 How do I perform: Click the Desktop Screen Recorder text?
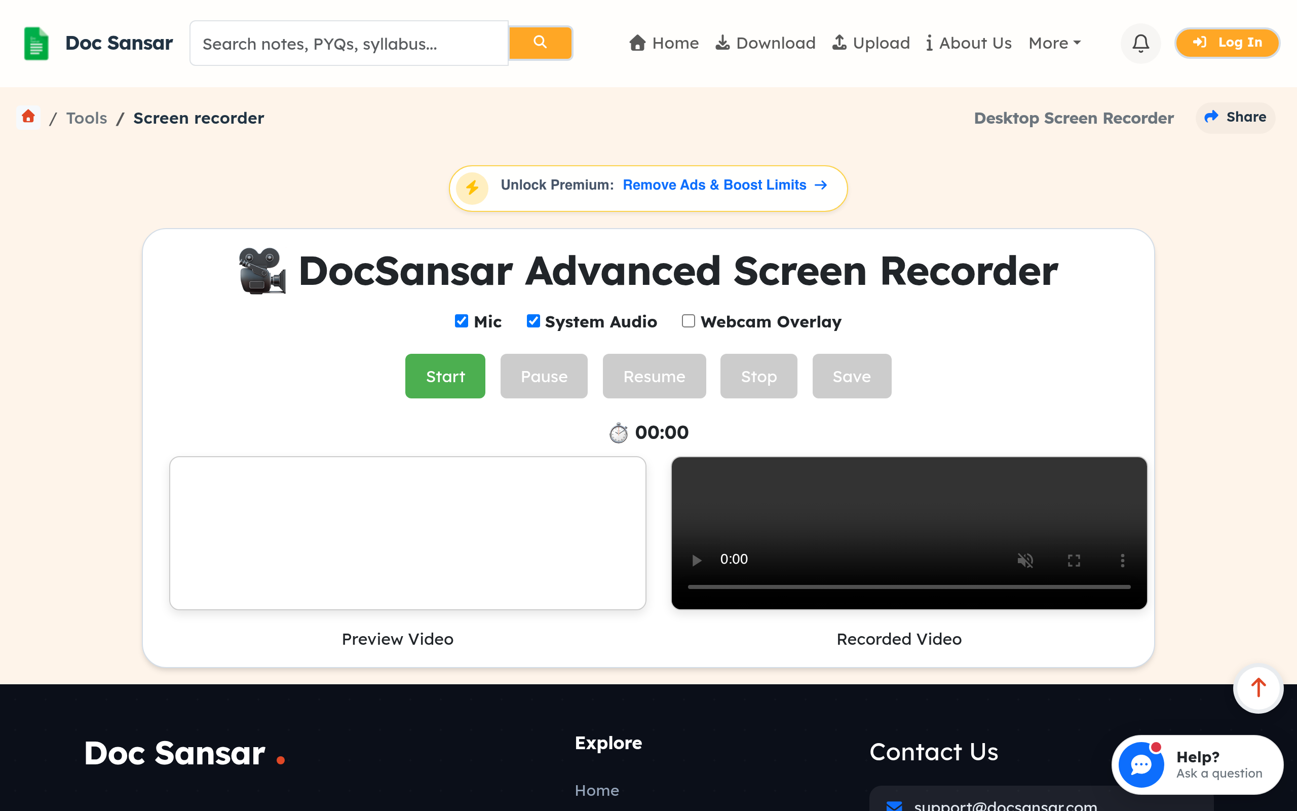click(1074, 118)
